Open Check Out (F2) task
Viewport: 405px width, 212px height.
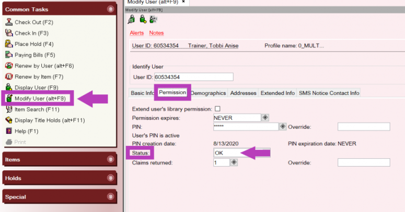[x=34, y=22]
